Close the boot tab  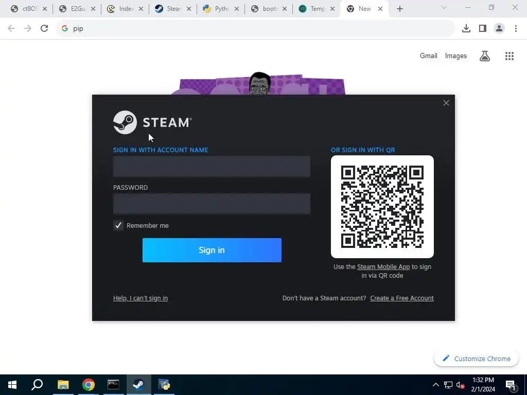click(x=285, y=9)
